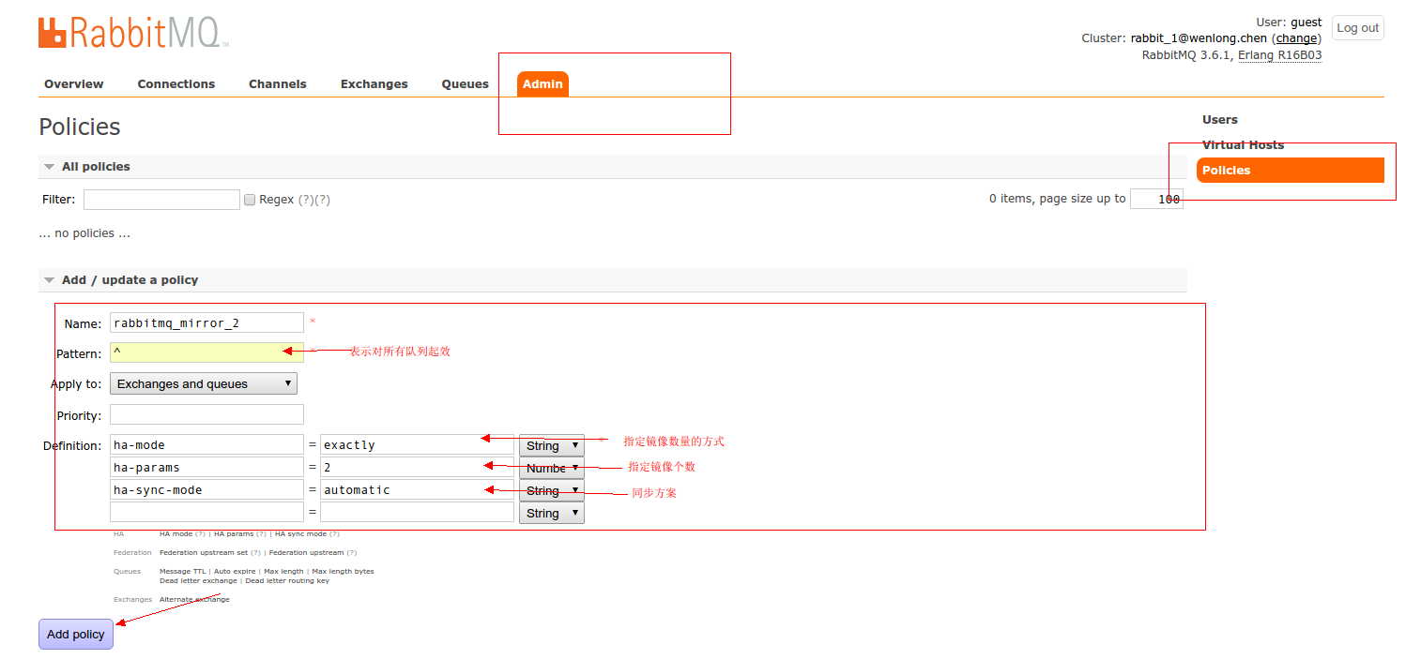Viewport: 1421px width, 659px height.
Task: Click the Log out button
Action: click(x=1358, y=28)
